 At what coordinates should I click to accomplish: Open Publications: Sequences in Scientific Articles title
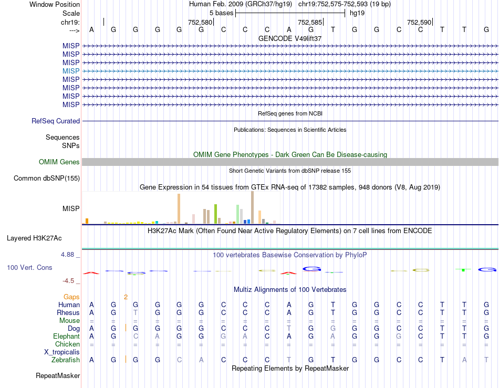[290, 130]
